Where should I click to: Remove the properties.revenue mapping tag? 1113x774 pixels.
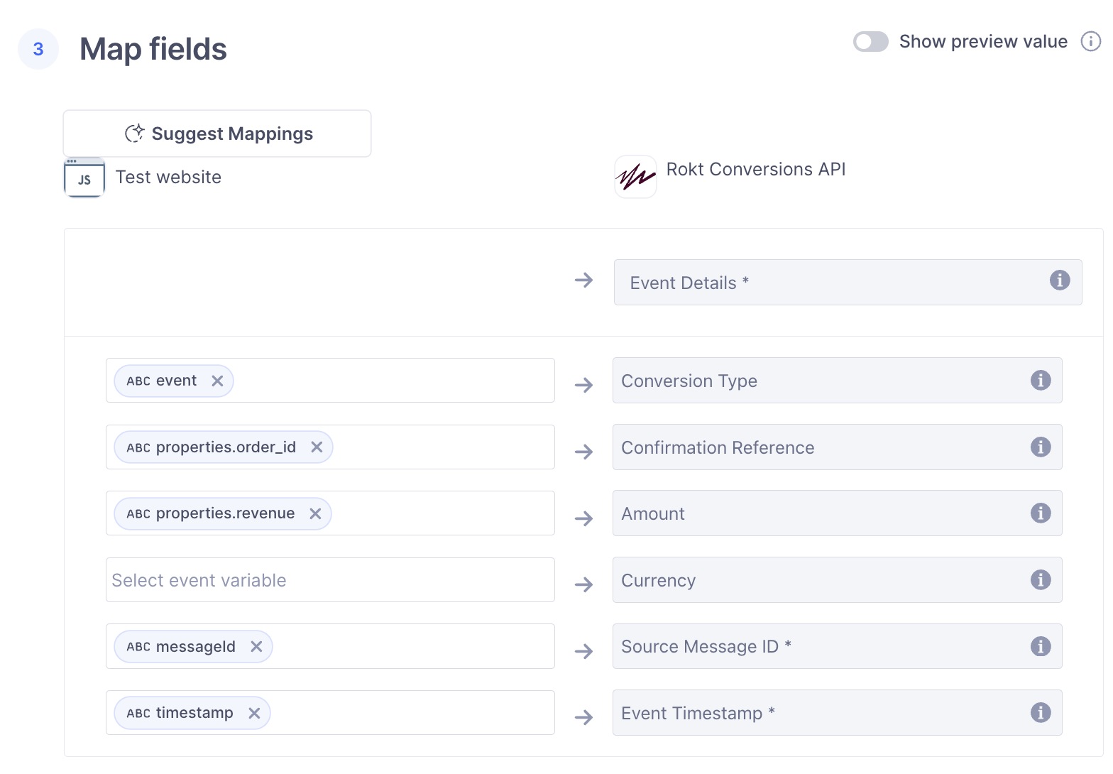coord(315,514)
